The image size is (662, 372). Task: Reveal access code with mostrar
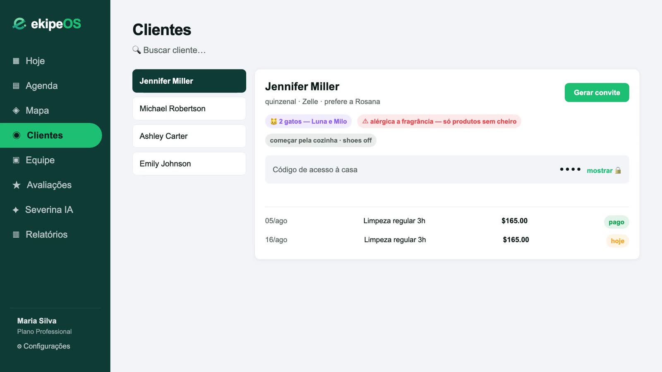pos(600,171)
